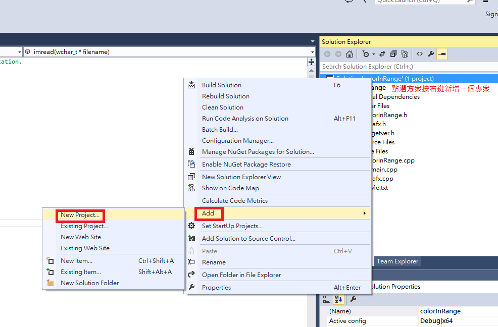This screenshot has height=327, width=498.
Task: Click the icon beside Add Solution to Source Control
Action: tap(191, 238)
